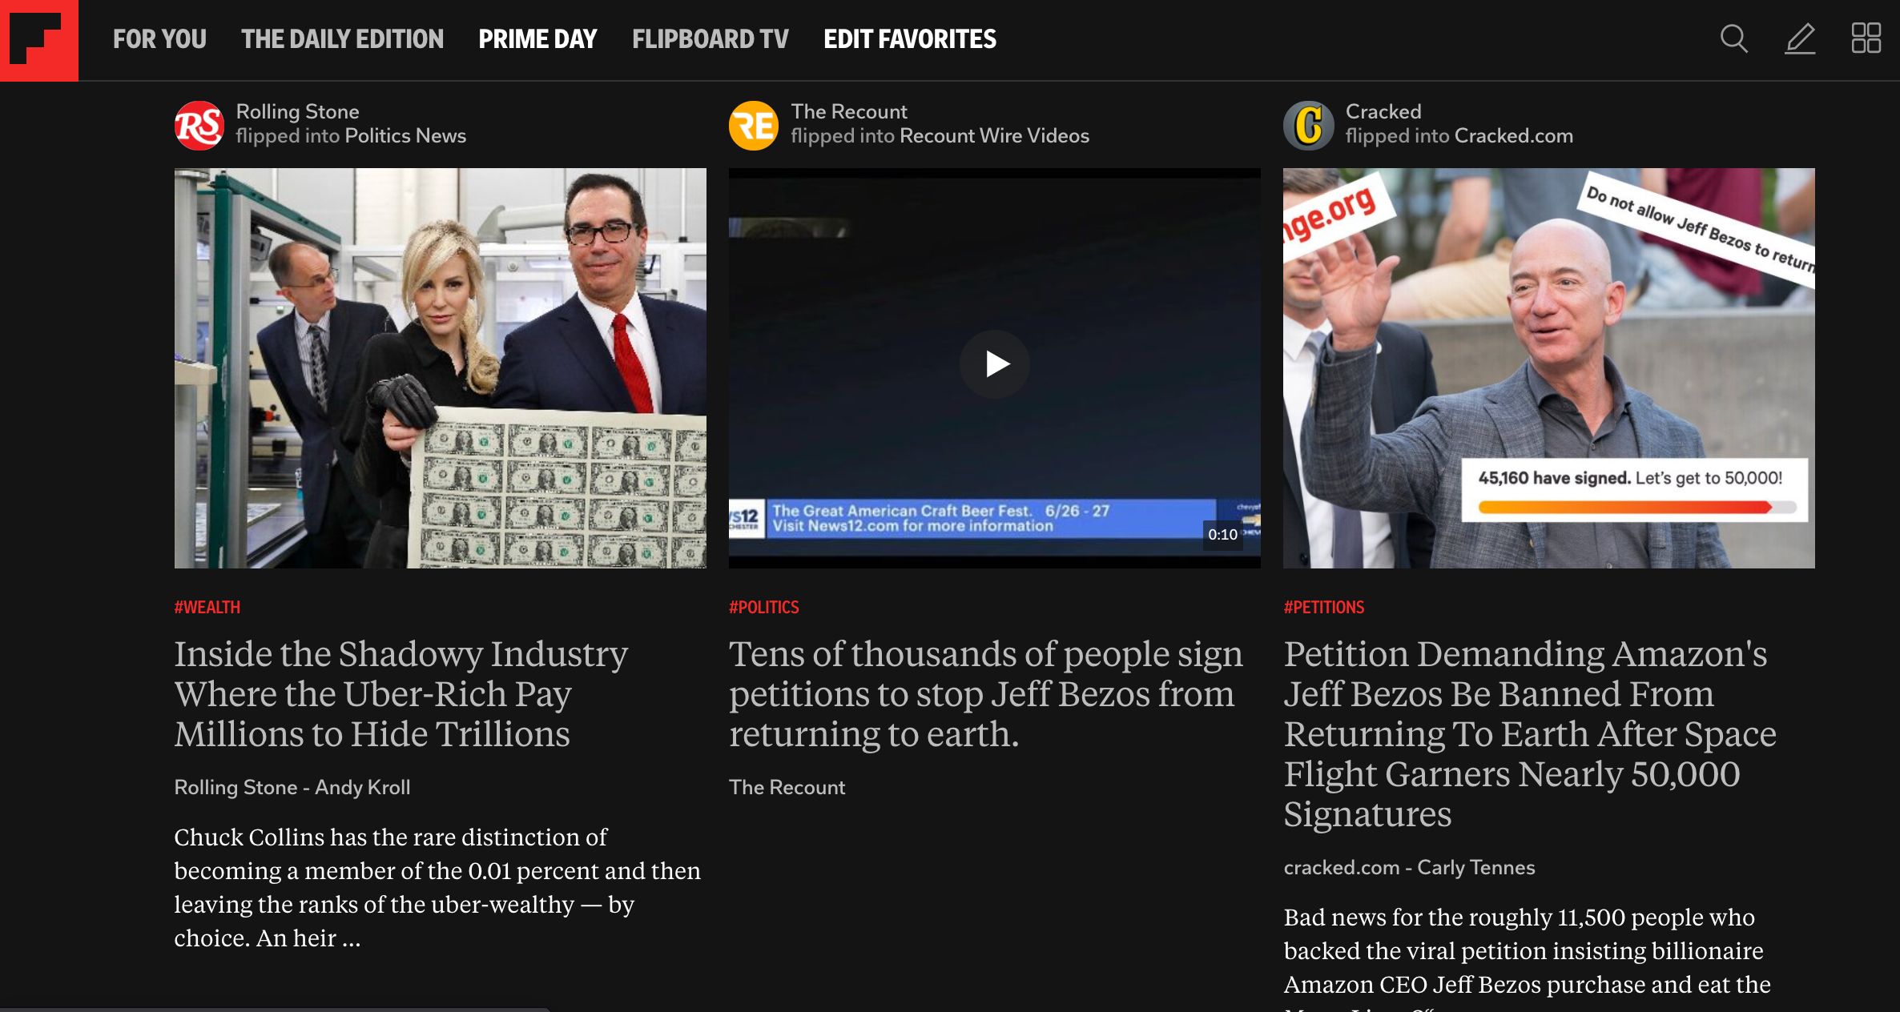Click the Rolling Stone avatar icon
The height and width of the screenshot is (1012, 1900).
[199, 126]
